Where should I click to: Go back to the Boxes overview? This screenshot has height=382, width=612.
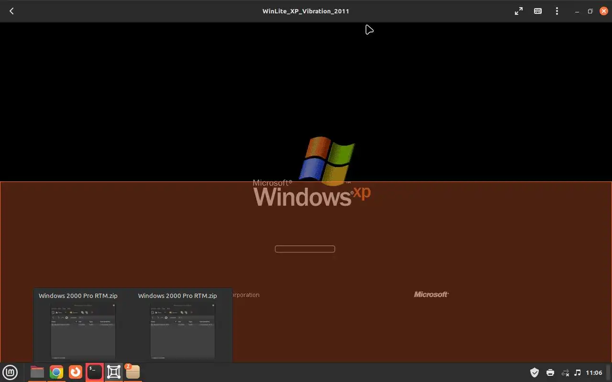(11, 11)
